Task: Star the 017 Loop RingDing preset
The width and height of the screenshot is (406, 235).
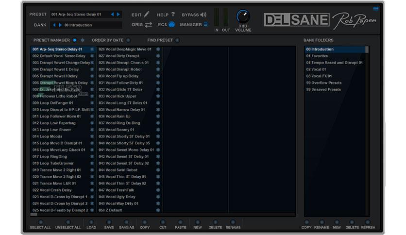Action: tap(92, 156)
